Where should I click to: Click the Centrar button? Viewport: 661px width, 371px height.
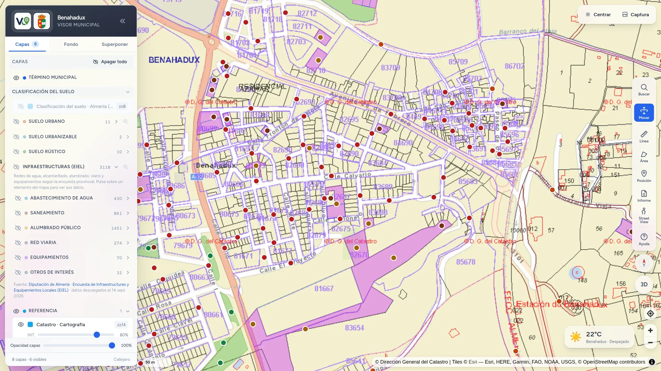click(598, 15)
